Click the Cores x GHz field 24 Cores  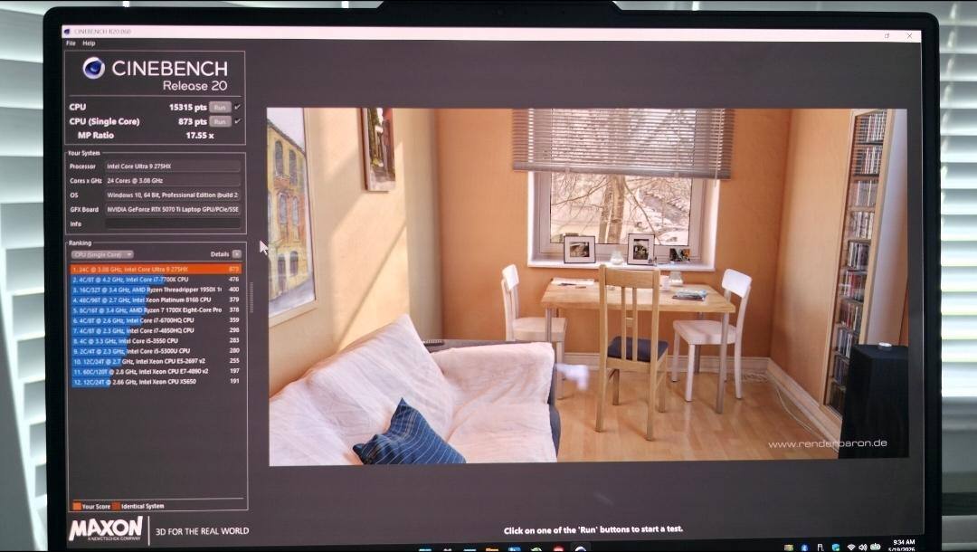[x=173, y=181]
